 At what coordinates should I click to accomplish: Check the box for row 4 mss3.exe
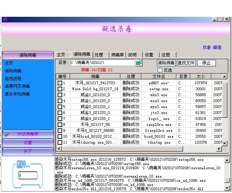point(60,101)
